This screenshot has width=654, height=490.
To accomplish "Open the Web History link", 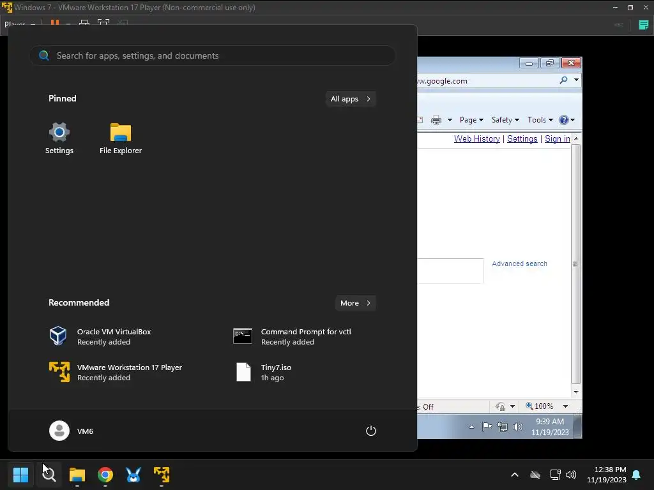I will point(476,138).
